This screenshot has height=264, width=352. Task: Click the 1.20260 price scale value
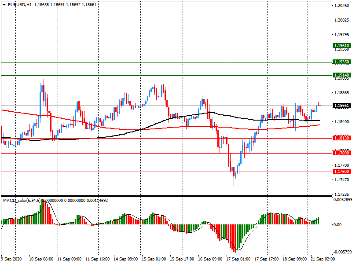click(342, 6)
